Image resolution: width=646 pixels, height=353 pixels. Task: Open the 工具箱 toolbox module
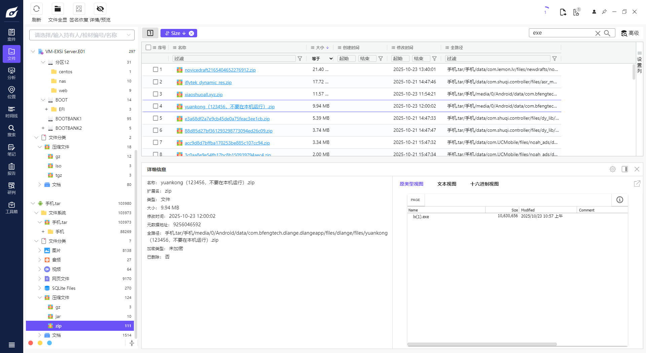[x=11, y=208]
